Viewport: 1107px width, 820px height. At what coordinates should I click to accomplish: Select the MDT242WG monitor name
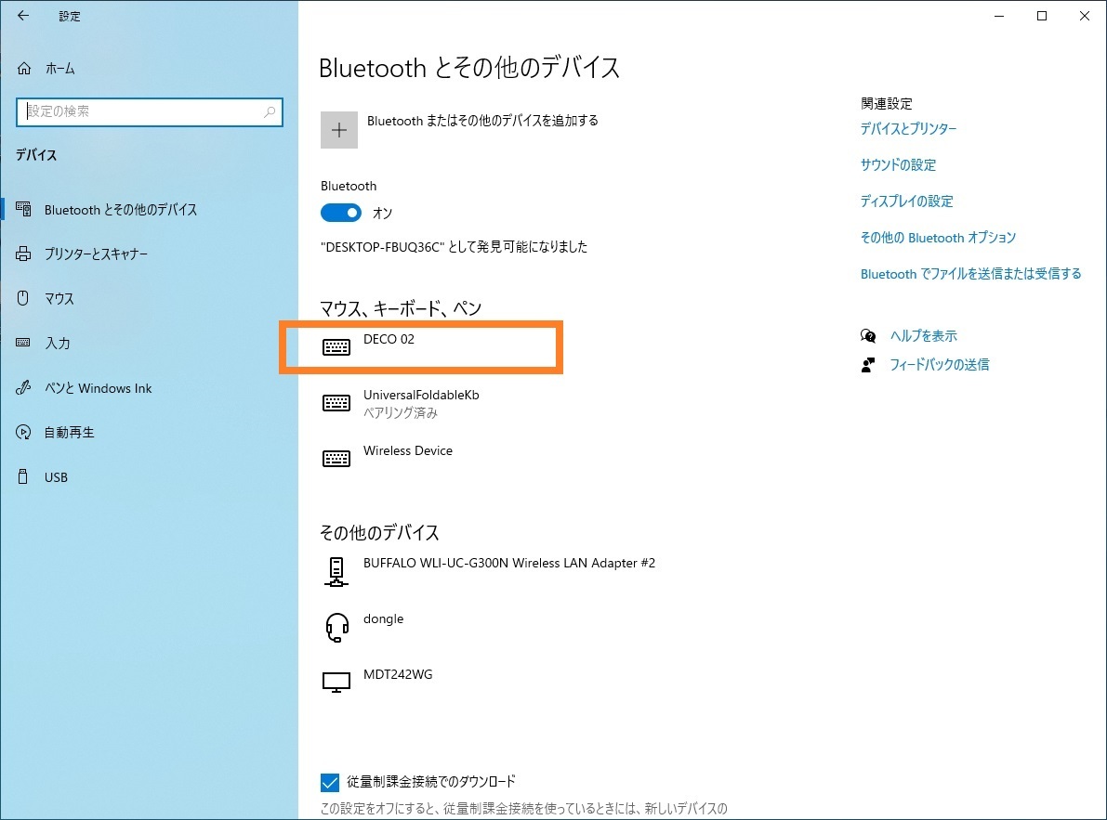click(x=398, y=674)
